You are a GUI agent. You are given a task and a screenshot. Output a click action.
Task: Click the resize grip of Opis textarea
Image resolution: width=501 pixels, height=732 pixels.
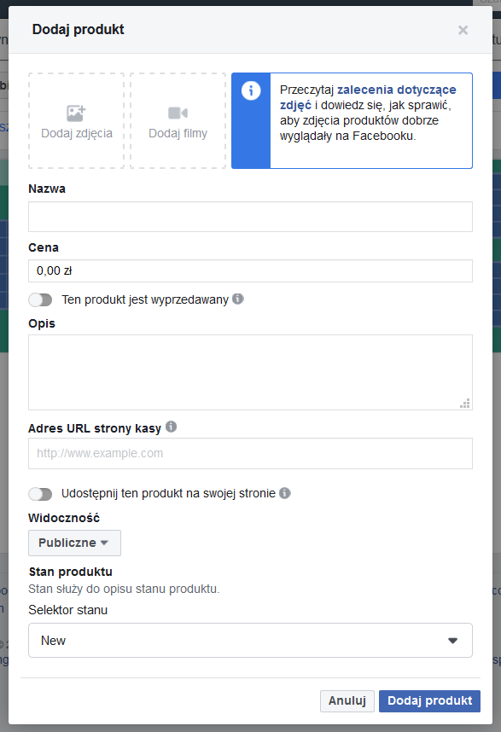(x=465, y=404)
